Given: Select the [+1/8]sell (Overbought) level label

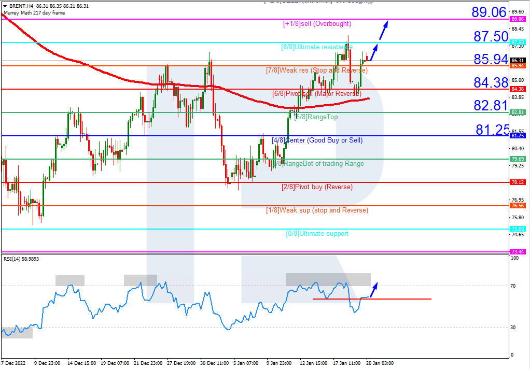Looking at the screenshot, I should coord(317,24).
